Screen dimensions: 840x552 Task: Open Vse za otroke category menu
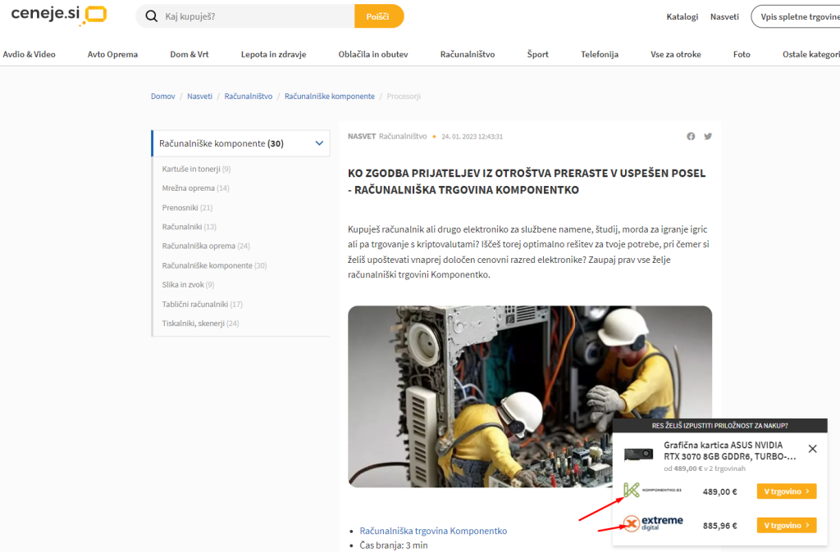point(676,54)
